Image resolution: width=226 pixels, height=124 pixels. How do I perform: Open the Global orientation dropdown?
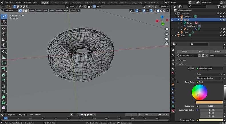click(71, 7)
